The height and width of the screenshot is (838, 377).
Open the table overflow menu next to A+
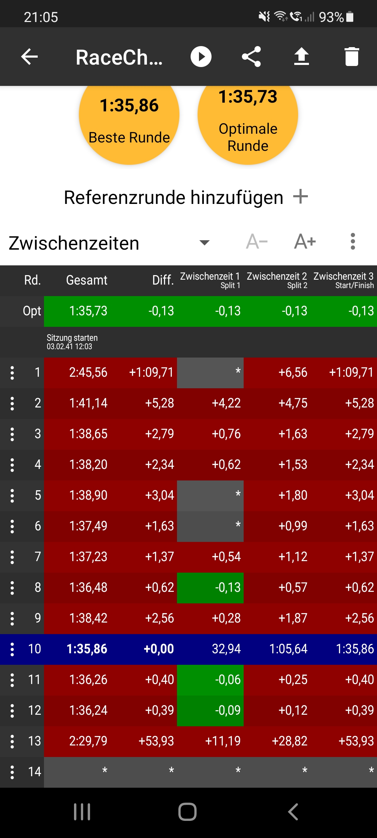353,242
